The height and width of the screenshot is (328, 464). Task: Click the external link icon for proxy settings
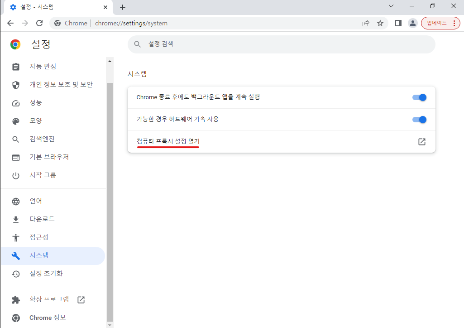click(x=422, y=142)
